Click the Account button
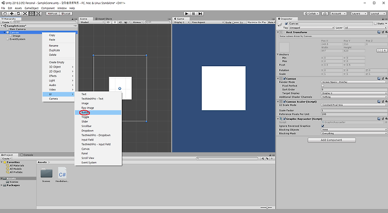 point(338,13)
